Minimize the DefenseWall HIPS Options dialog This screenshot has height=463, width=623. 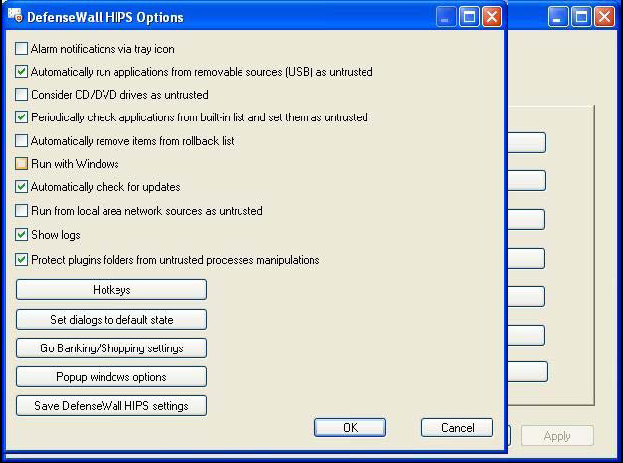point(446,17)
